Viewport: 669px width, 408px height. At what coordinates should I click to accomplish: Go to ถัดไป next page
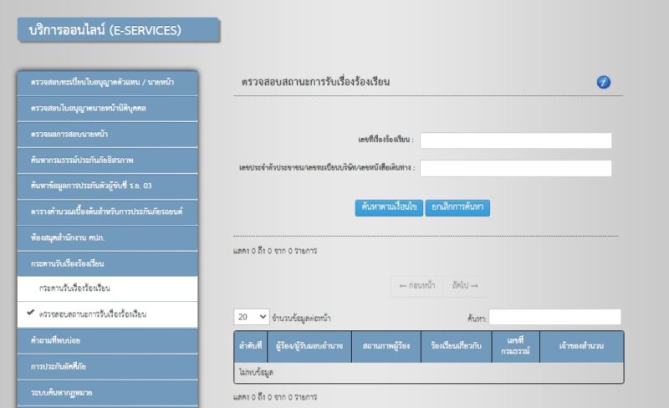(465, 285)
